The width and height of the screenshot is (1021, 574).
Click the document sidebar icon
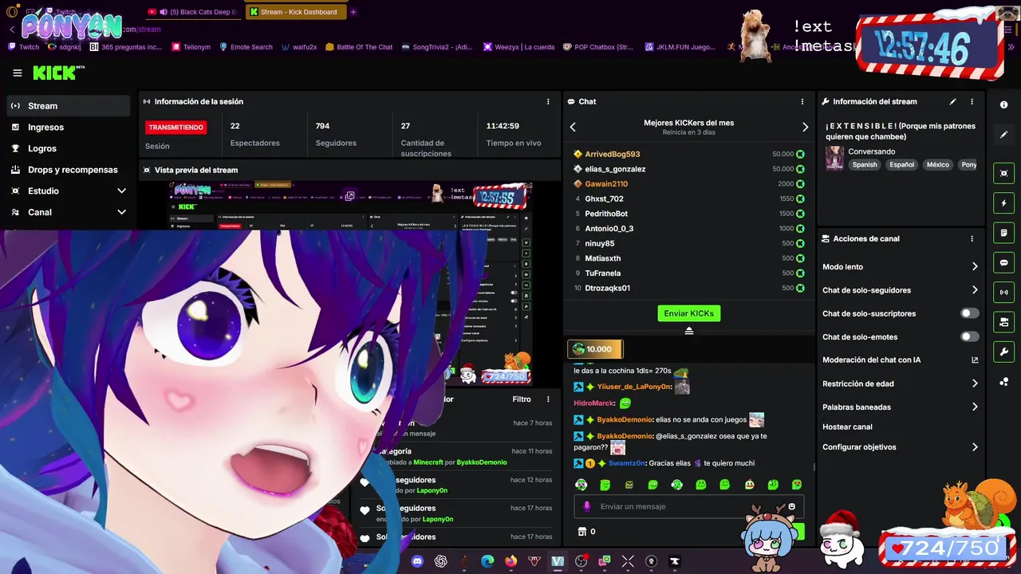click(x=1004, y=233)
